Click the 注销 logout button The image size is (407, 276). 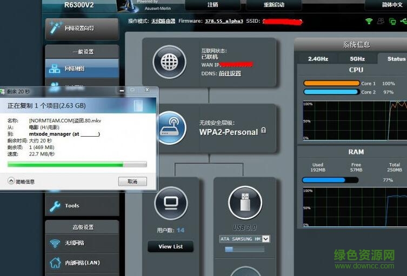pyautogui.click(x=212, y=5)
